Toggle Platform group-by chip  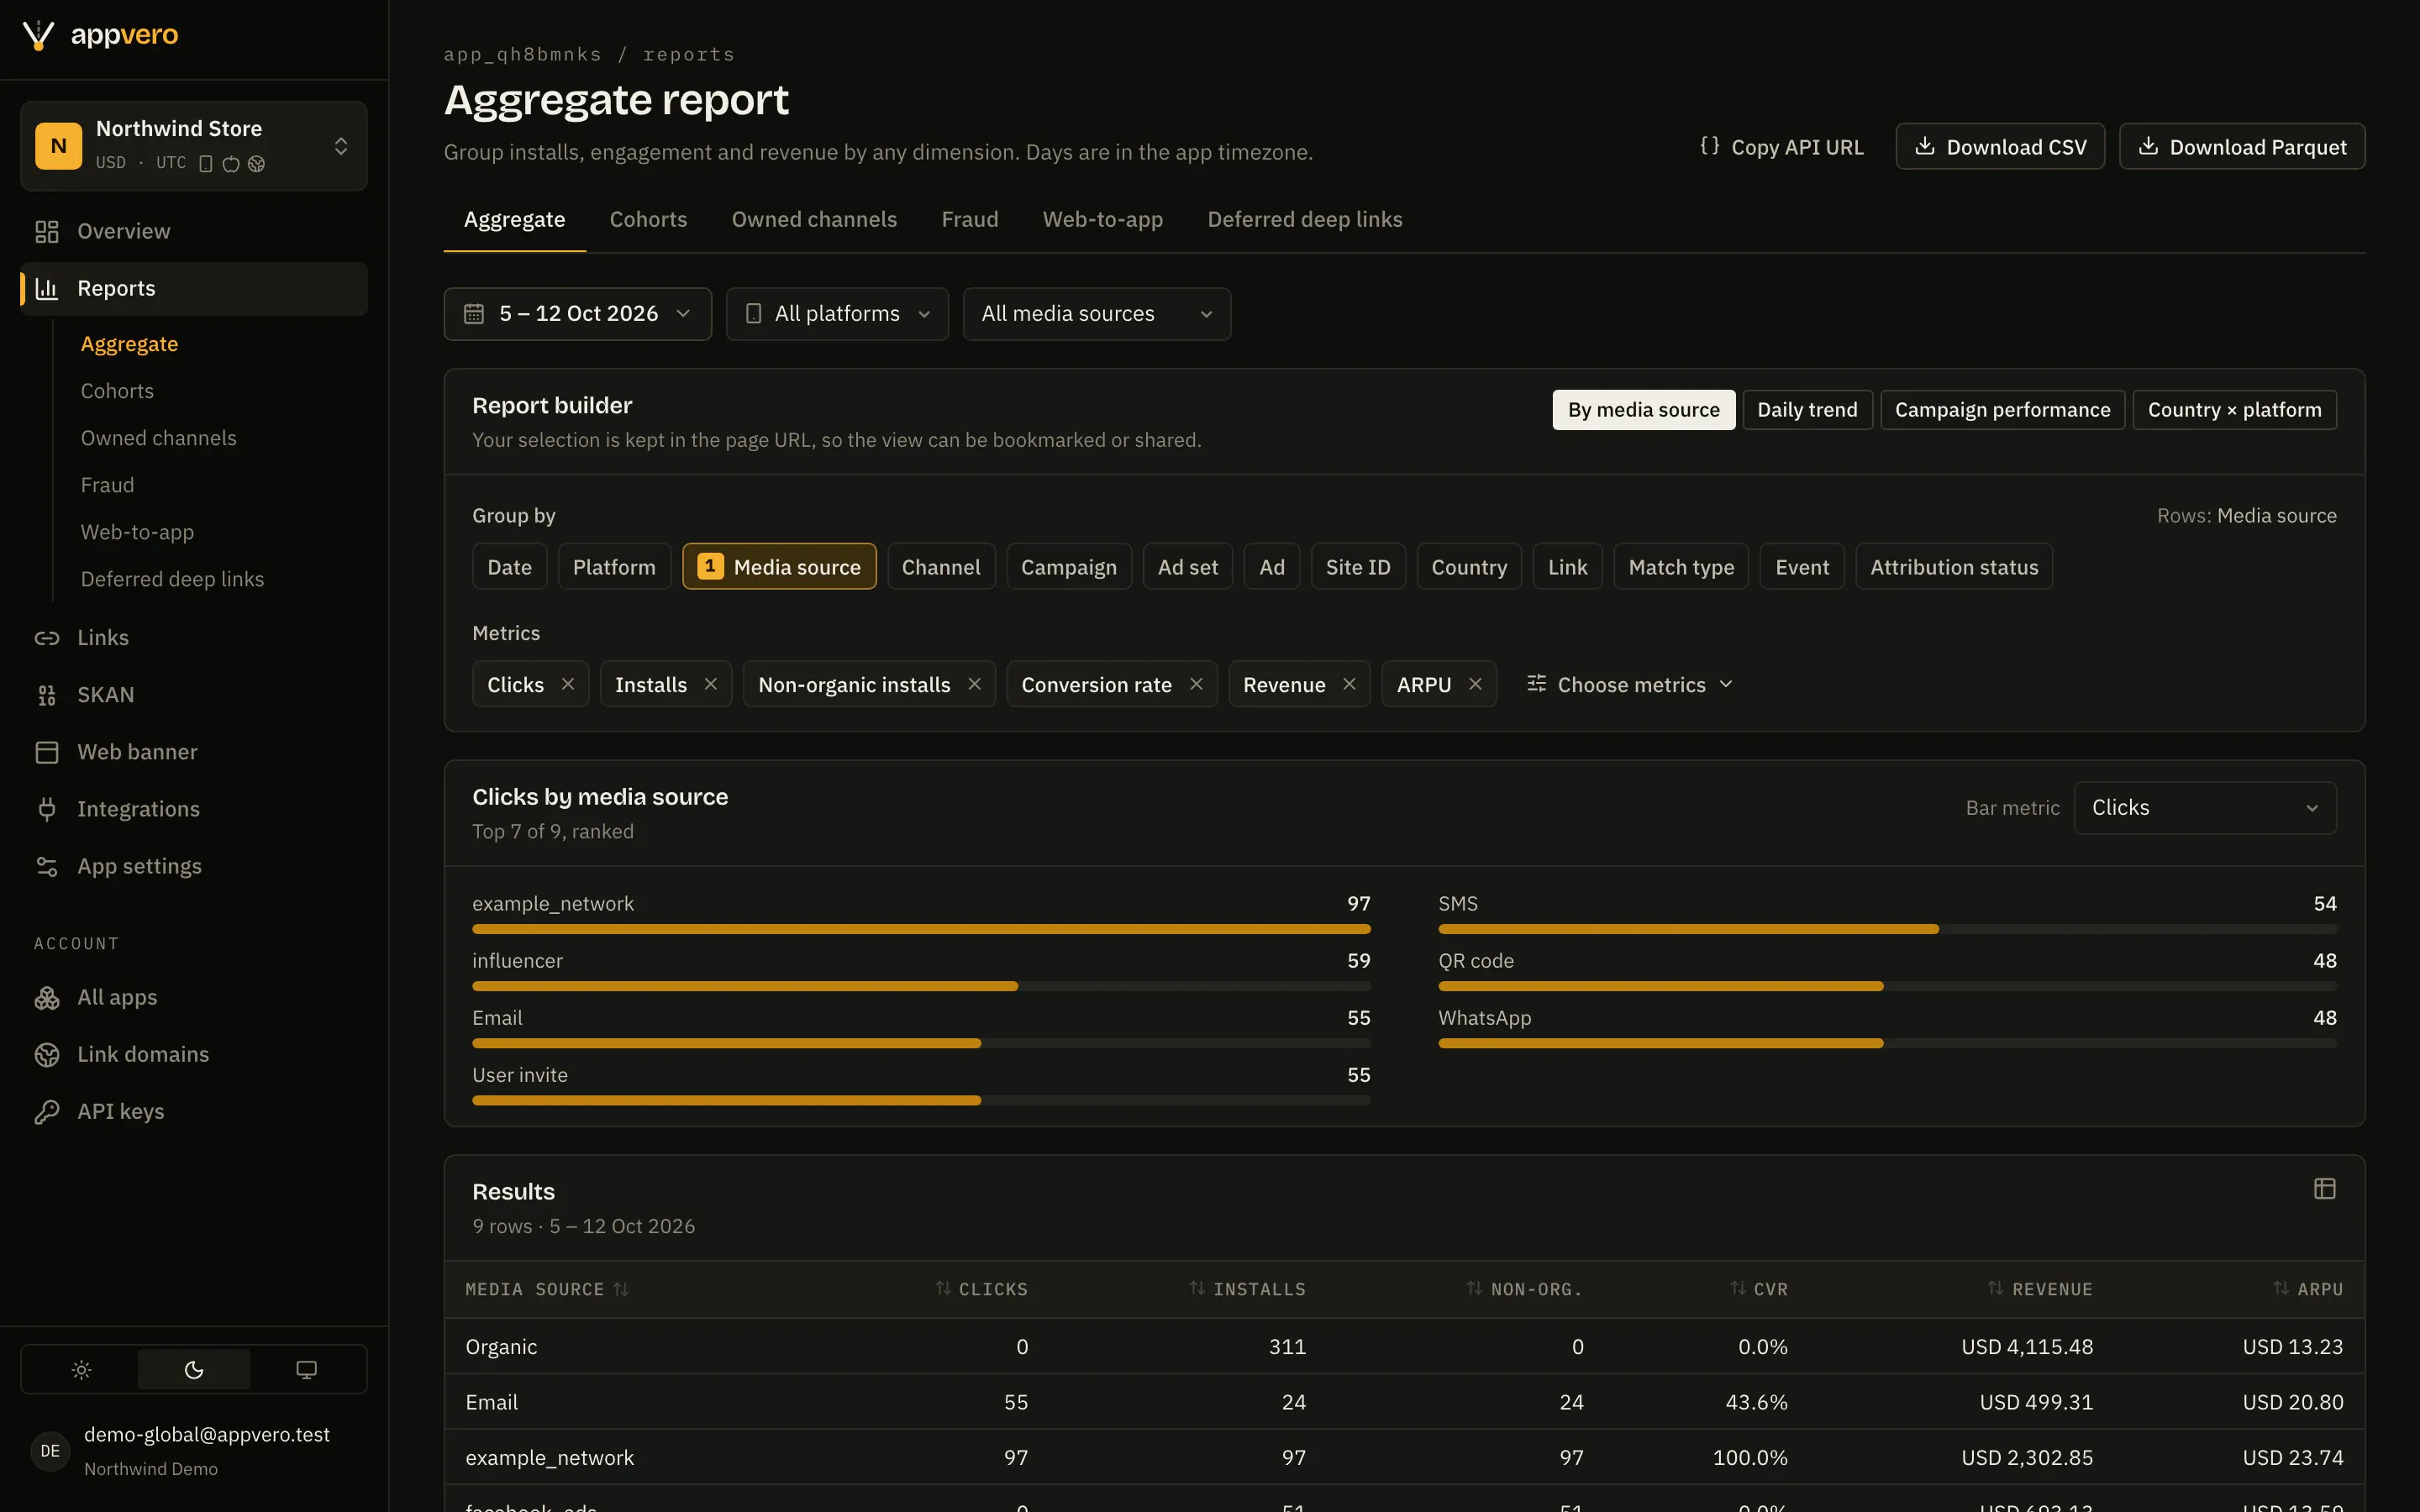614,567
